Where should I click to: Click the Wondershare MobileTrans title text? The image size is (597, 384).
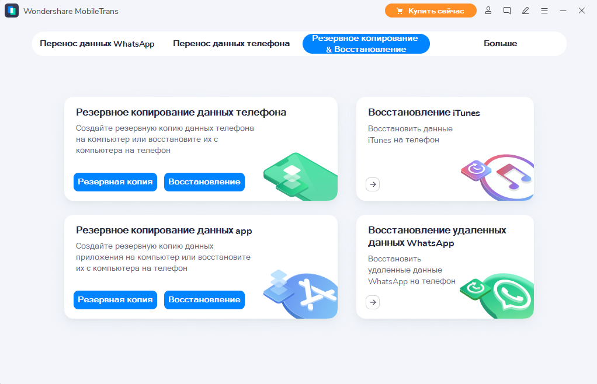point(71,11)
